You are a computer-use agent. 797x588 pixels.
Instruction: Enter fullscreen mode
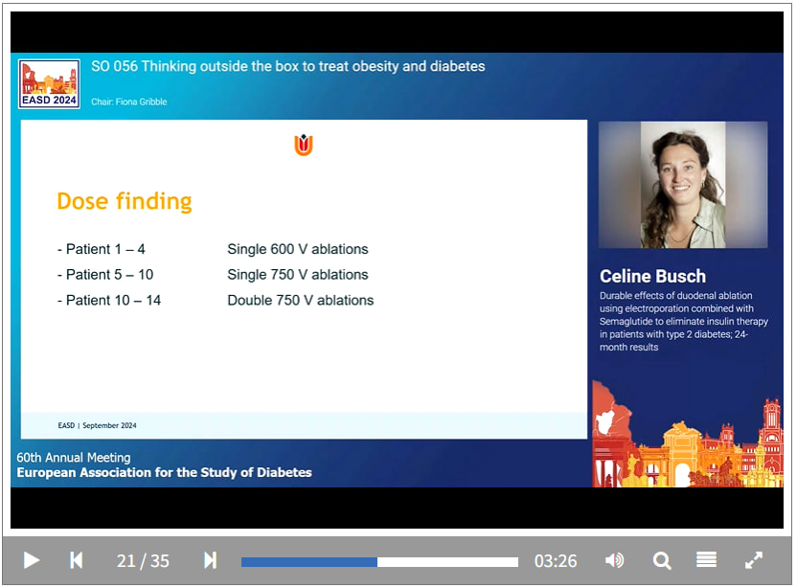click(x=754, y=560)
